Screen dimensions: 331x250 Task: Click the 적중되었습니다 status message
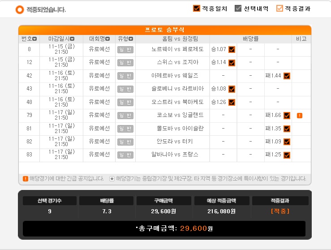tap(46, 10)
